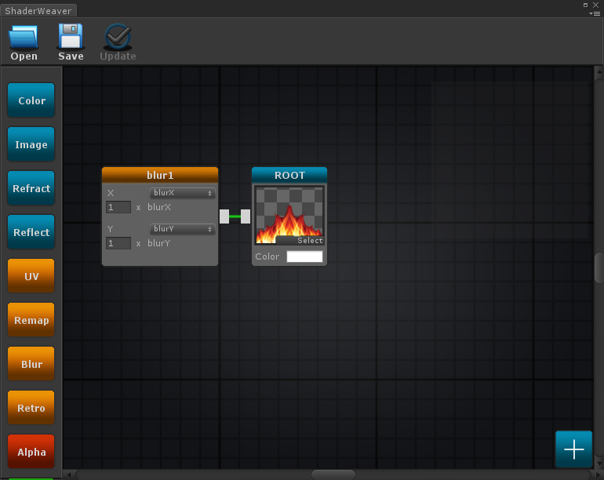
Task: Add a Retro node
Action: (x=31, y=408)
